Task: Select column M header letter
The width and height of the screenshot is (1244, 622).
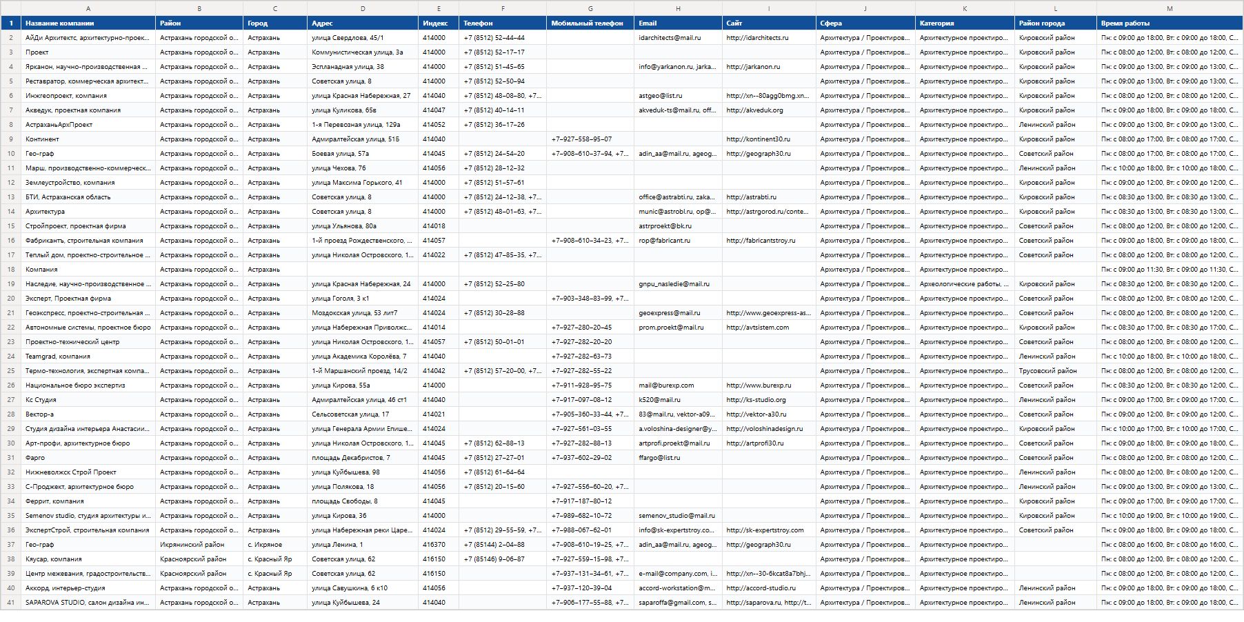Action: click(1170, 8)
